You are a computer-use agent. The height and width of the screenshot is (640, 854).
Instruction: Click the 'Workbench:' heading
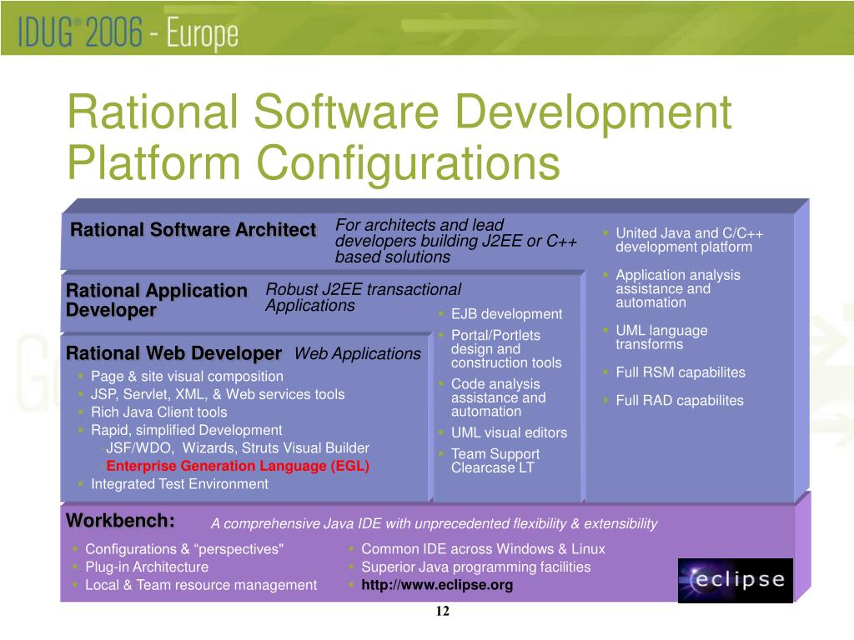pyautogui.click(x=120, y=520)
